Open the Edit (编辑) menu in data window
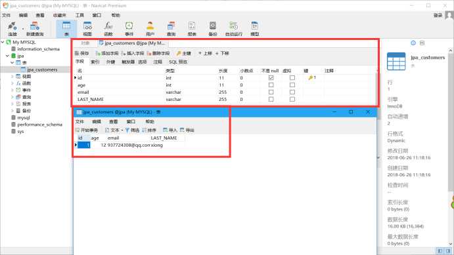The width and height of the screenshot is (454, 255). [x=97, y=121]
